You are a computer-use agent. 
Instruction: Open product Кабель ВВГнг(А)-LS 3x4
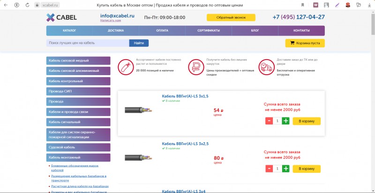click(x=184, y=191)
